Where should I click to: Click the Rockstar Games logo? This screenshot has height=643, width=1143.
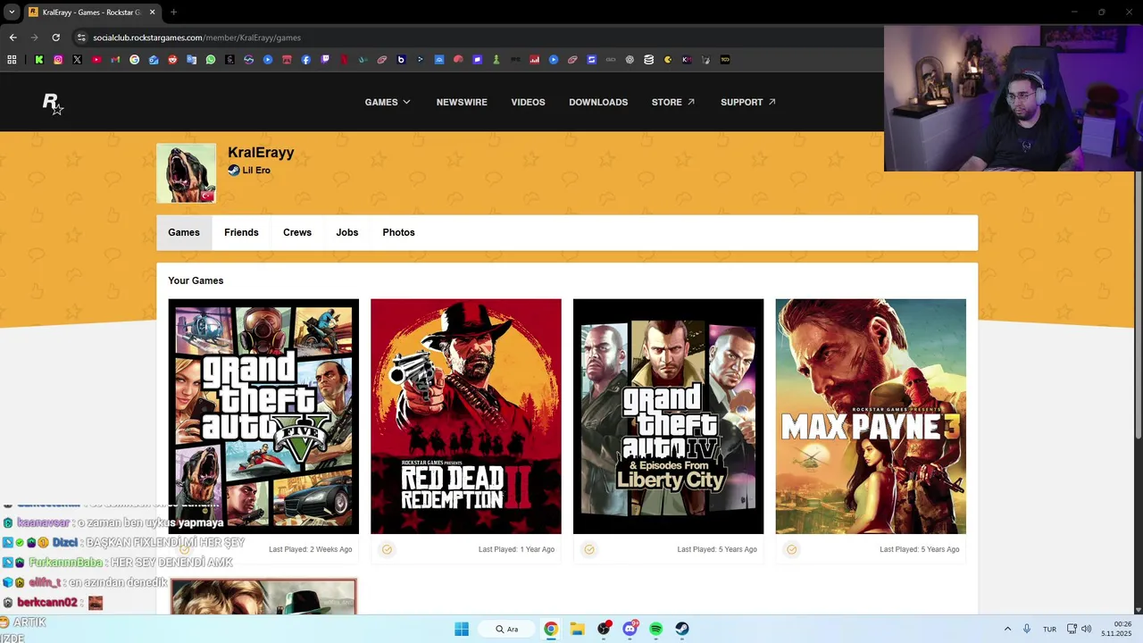pos(53,103)
